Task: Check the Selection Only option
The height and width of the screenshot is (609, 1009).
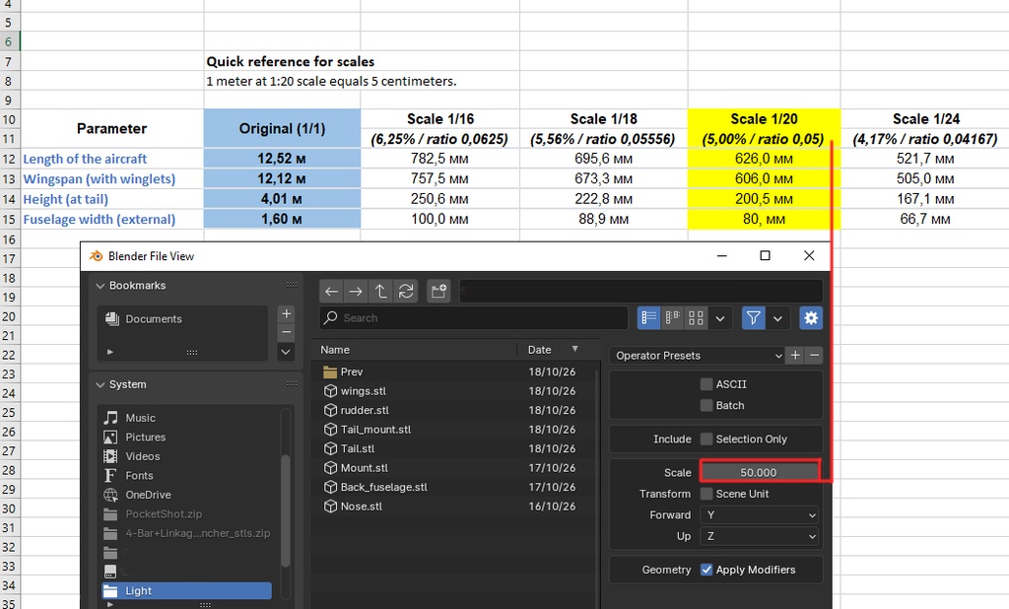Action: tap(706, 440)
